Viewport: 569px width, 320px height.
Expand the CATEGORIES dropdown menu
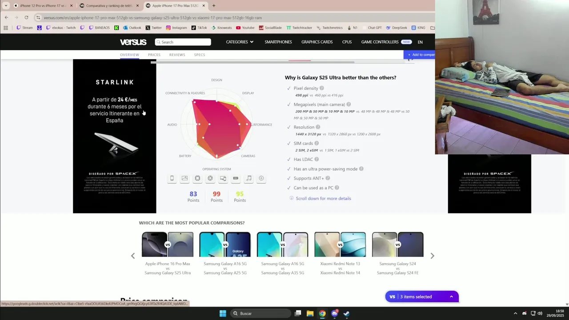[240, 42]
